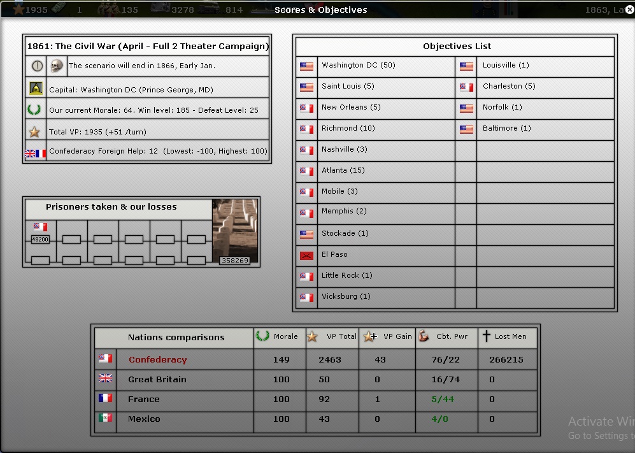Click the flexed arm Cbt. Pwr icon
This screenshot has height=453, width=635.
[x=424, y=337]
